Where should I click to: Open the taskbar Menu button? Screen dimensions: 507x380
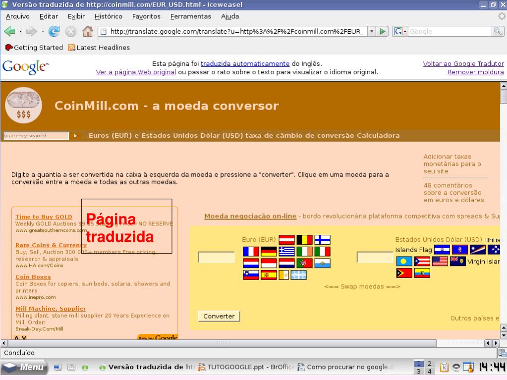(25, 367)
